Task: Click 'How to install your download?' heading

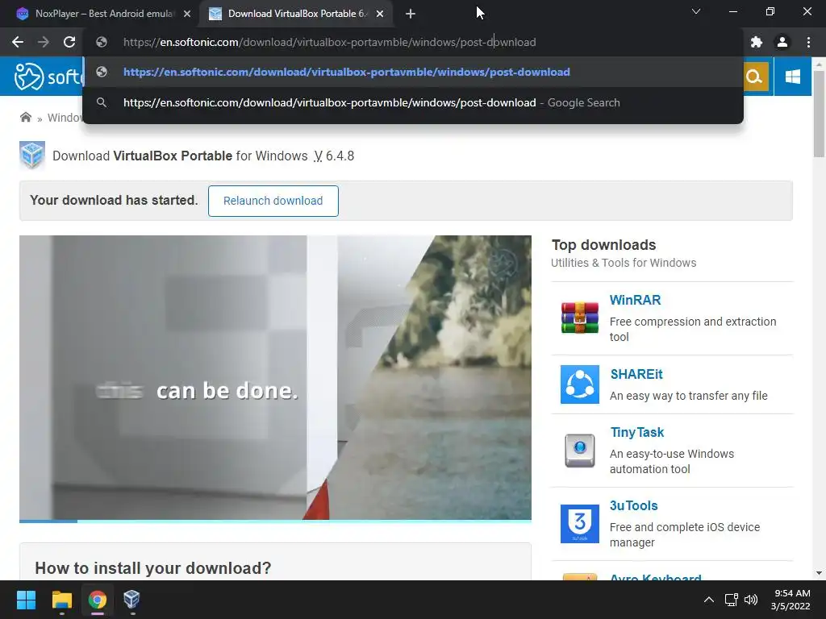Action: click(x=152, y=568)
